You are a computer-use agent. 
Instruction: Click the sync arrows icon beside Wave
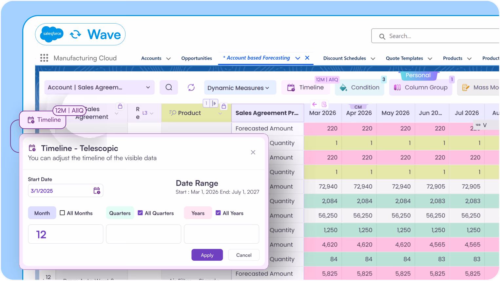[x=75, y=34]
